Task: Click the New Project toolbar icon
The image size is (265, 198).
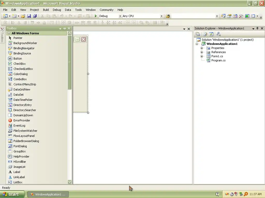Action: 5,16
